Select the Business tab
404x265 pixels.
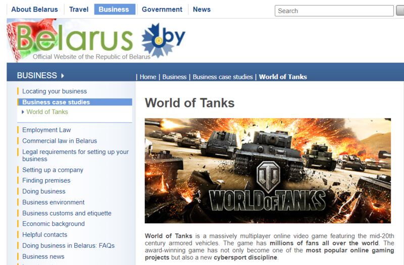114,10
